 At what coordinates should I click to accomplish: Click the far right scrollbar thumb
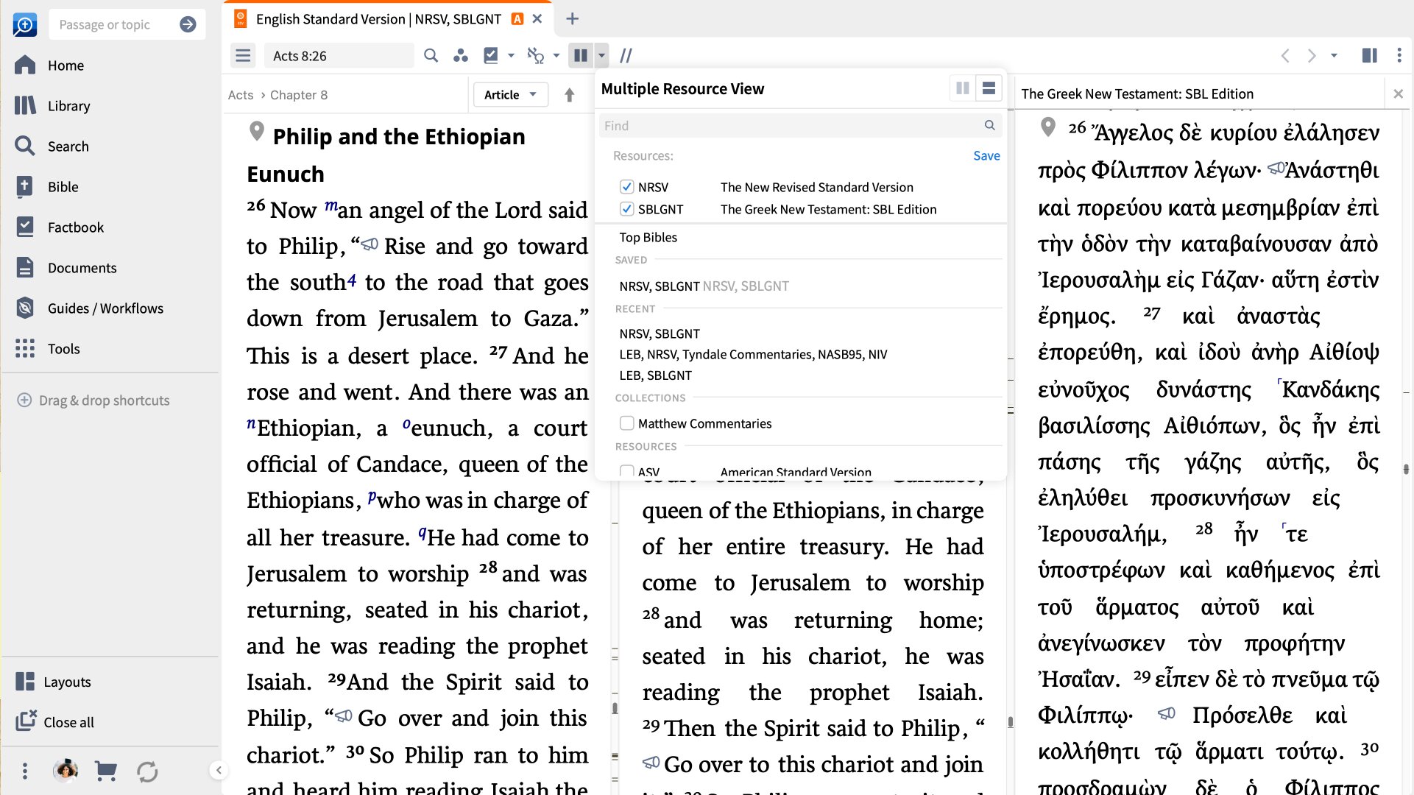1406,469
